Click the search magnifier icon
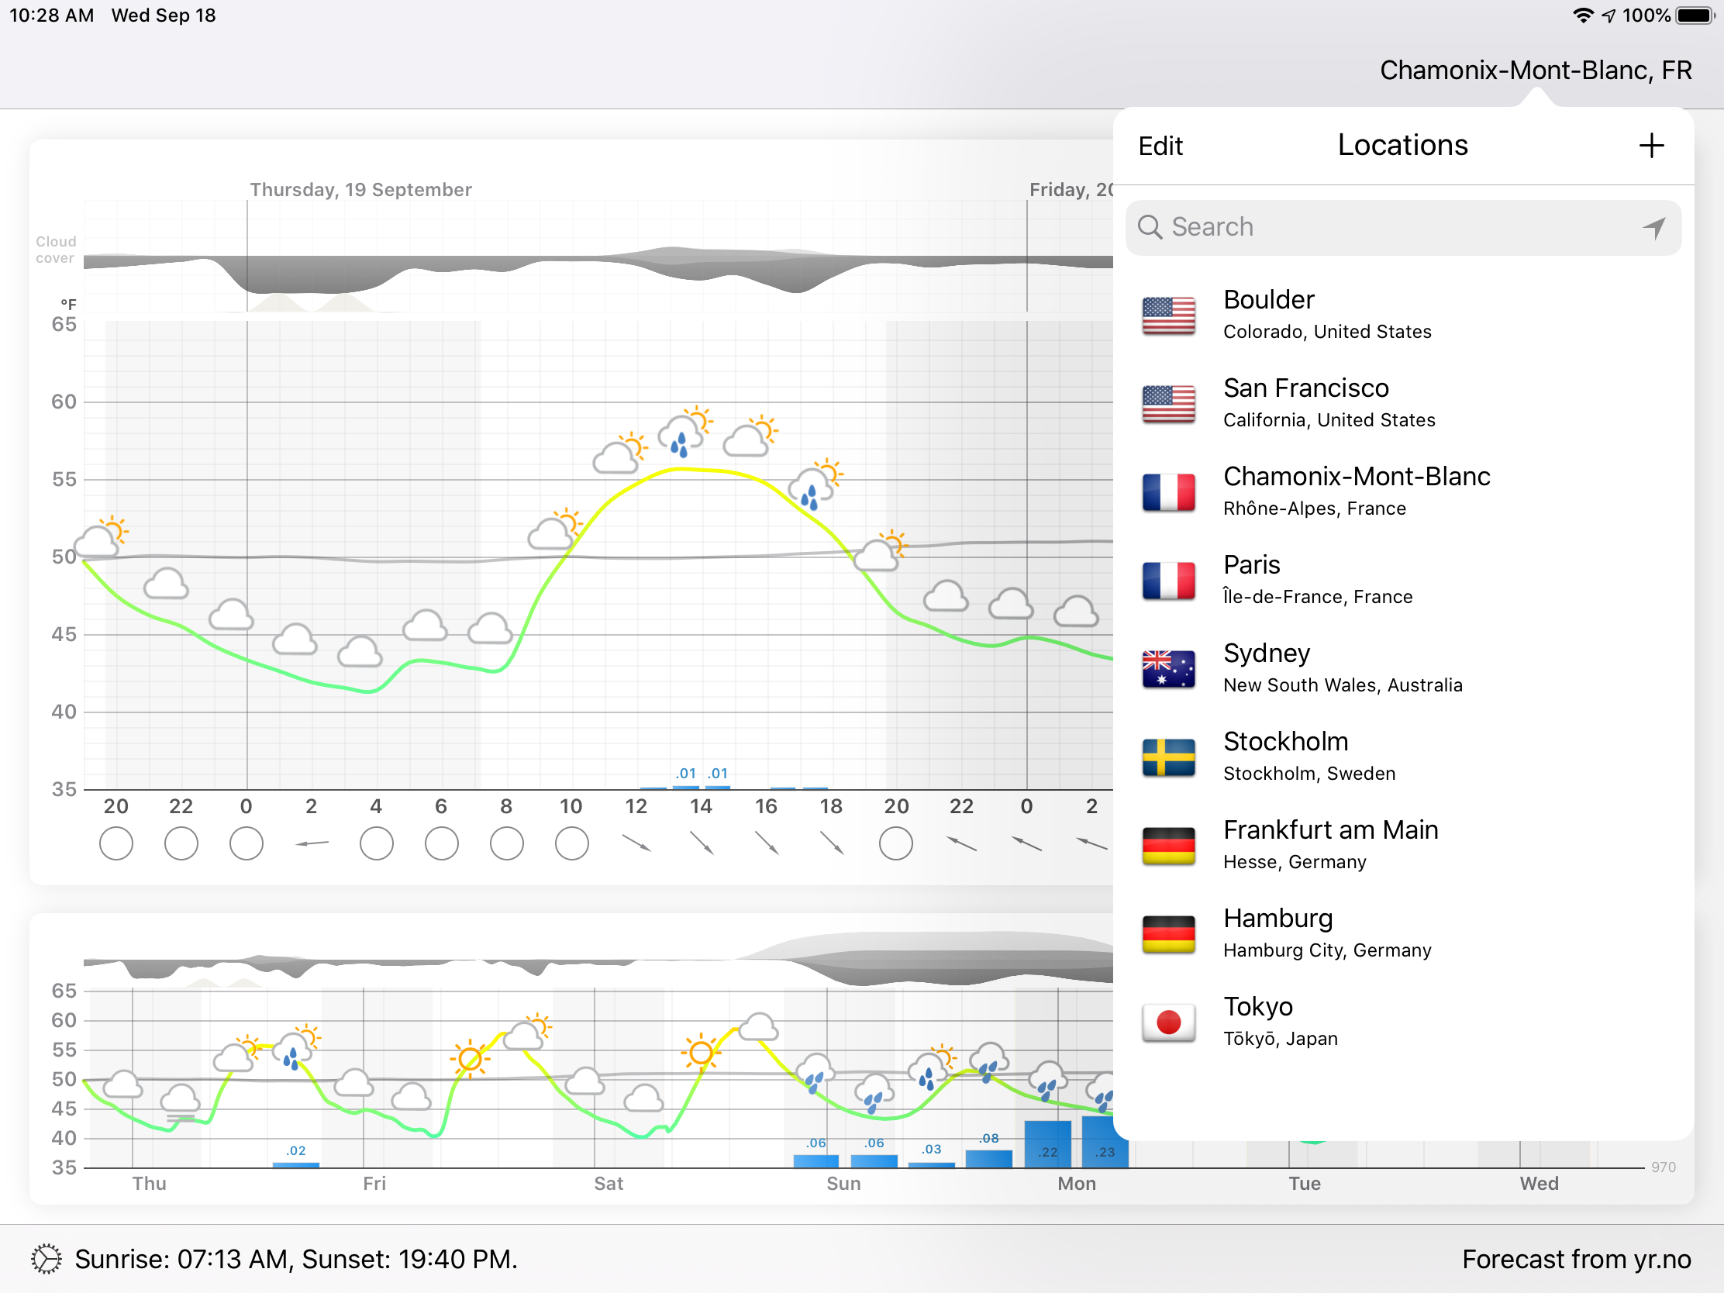Image resolution: width=1724 pixels, height=1293 pixels. (1150, 228)
